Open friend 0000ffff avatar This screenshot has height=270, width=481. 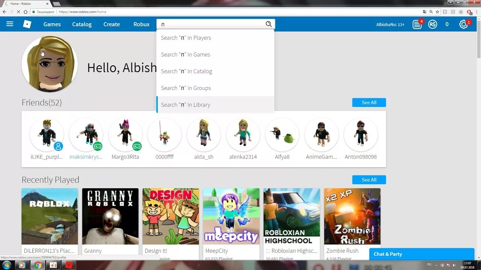(165, 135)
